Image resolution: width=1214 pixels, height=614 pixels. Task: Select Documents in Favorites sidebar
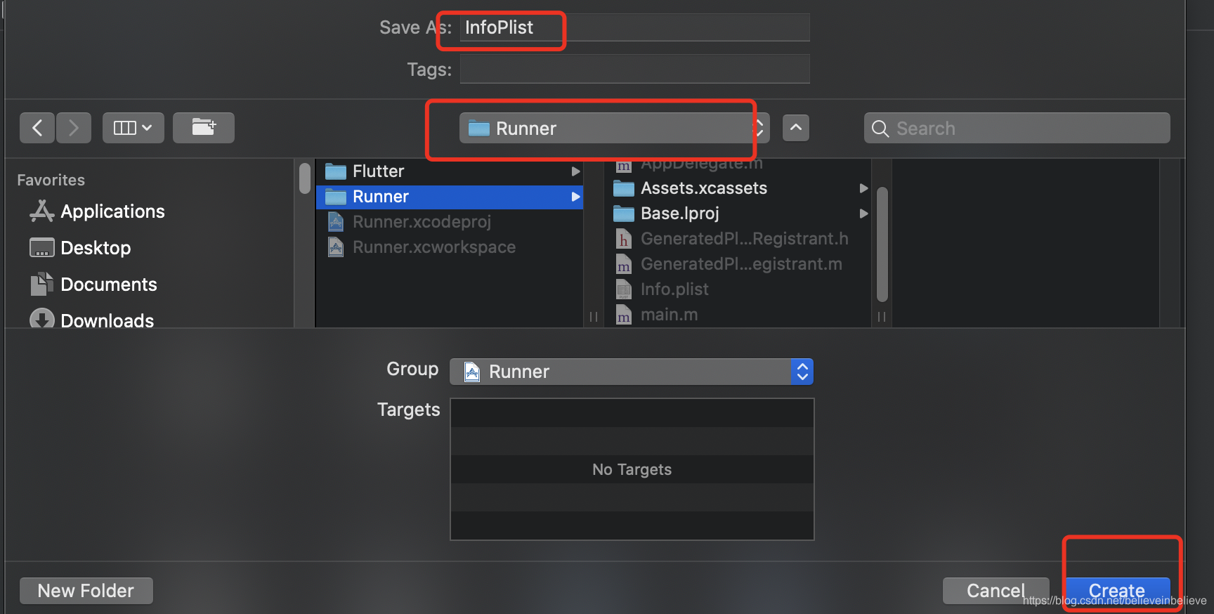click(109, 285)
